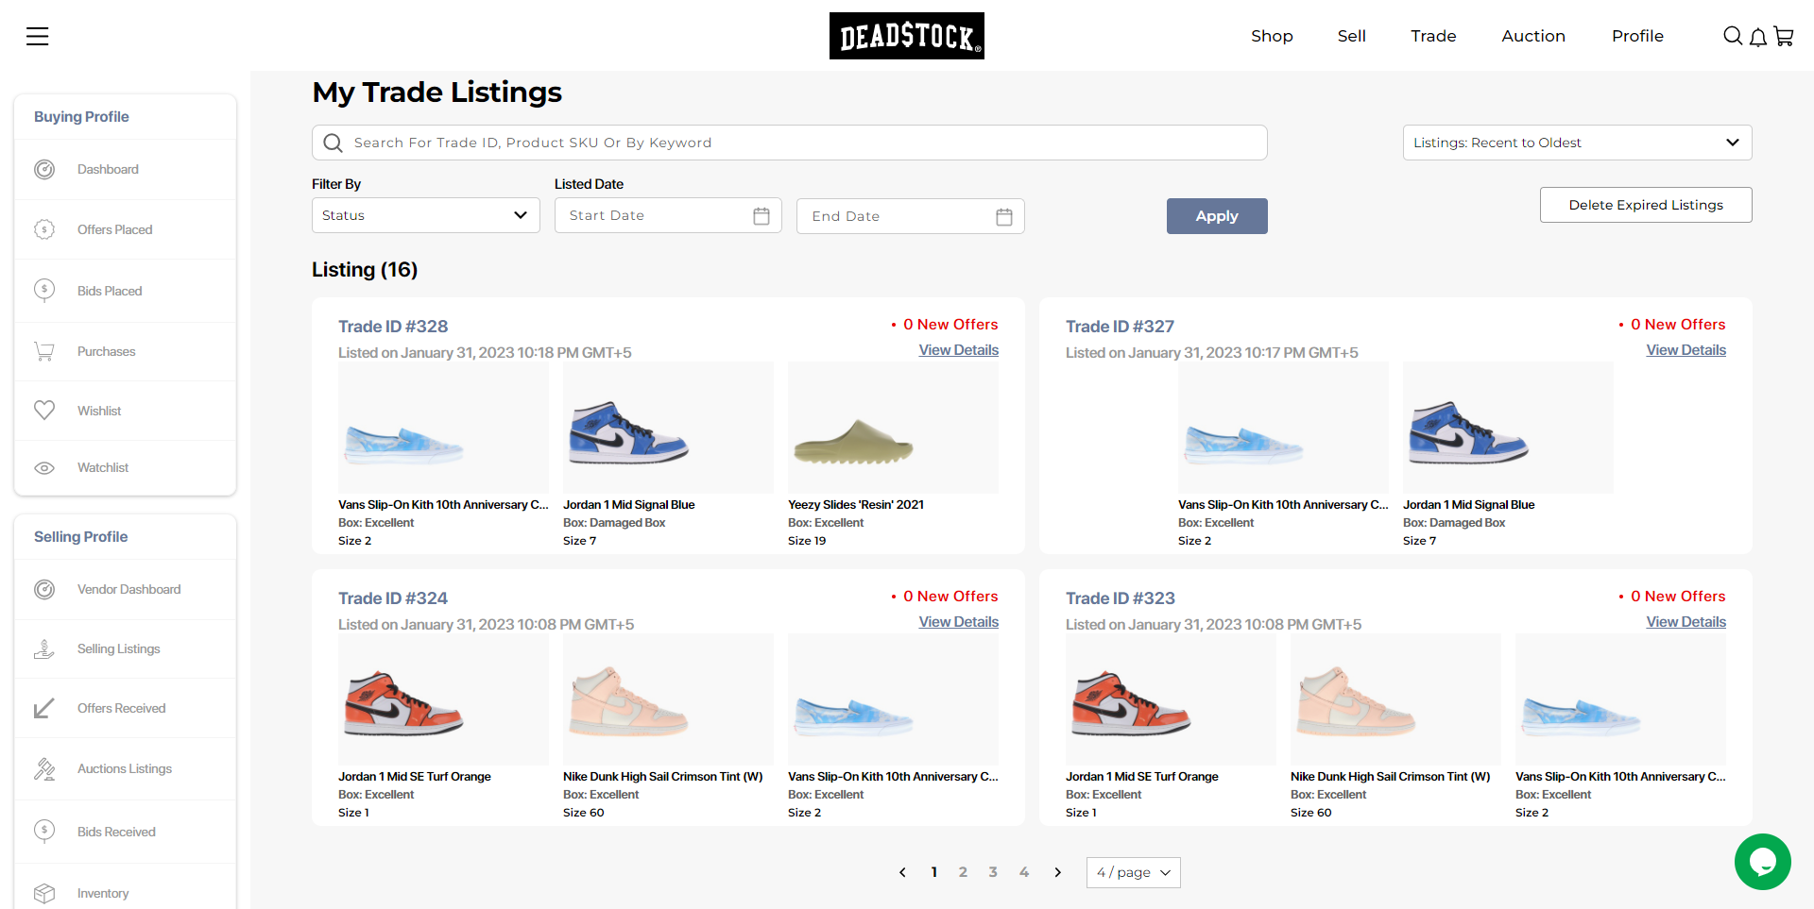Screen dimensions: 1814x909
Task: Open the Profile menu
Action: click(1637, 36)
